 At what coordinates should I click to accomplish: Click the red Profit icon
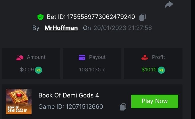(145, 57)
